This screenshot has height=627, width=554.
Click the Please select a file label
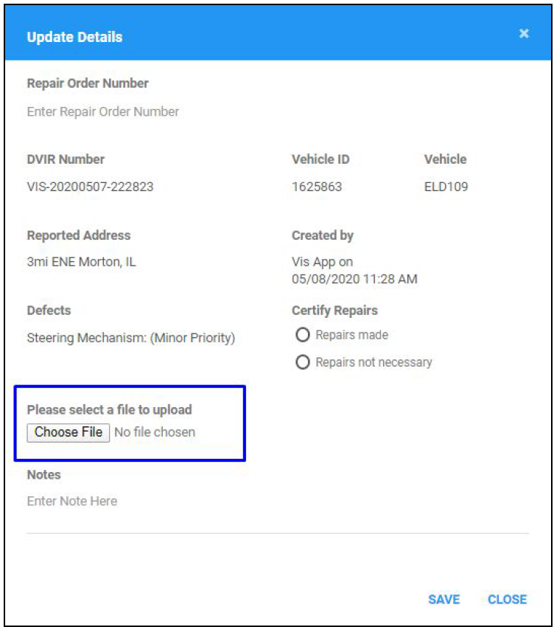click(109, 409)
